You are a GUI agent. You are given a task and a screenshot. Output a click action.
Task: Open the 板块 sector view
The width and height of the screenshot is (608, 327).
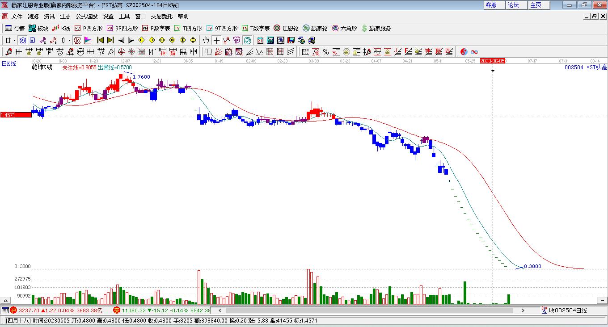[38, 28]
